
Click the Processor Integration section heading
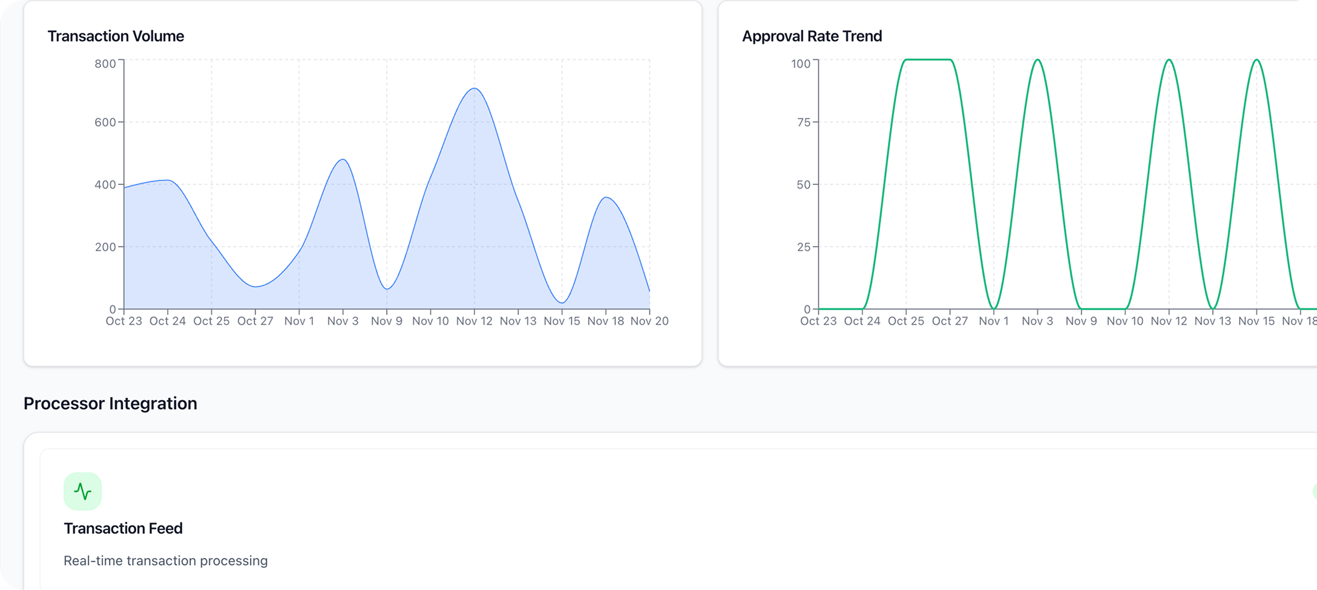110,403
